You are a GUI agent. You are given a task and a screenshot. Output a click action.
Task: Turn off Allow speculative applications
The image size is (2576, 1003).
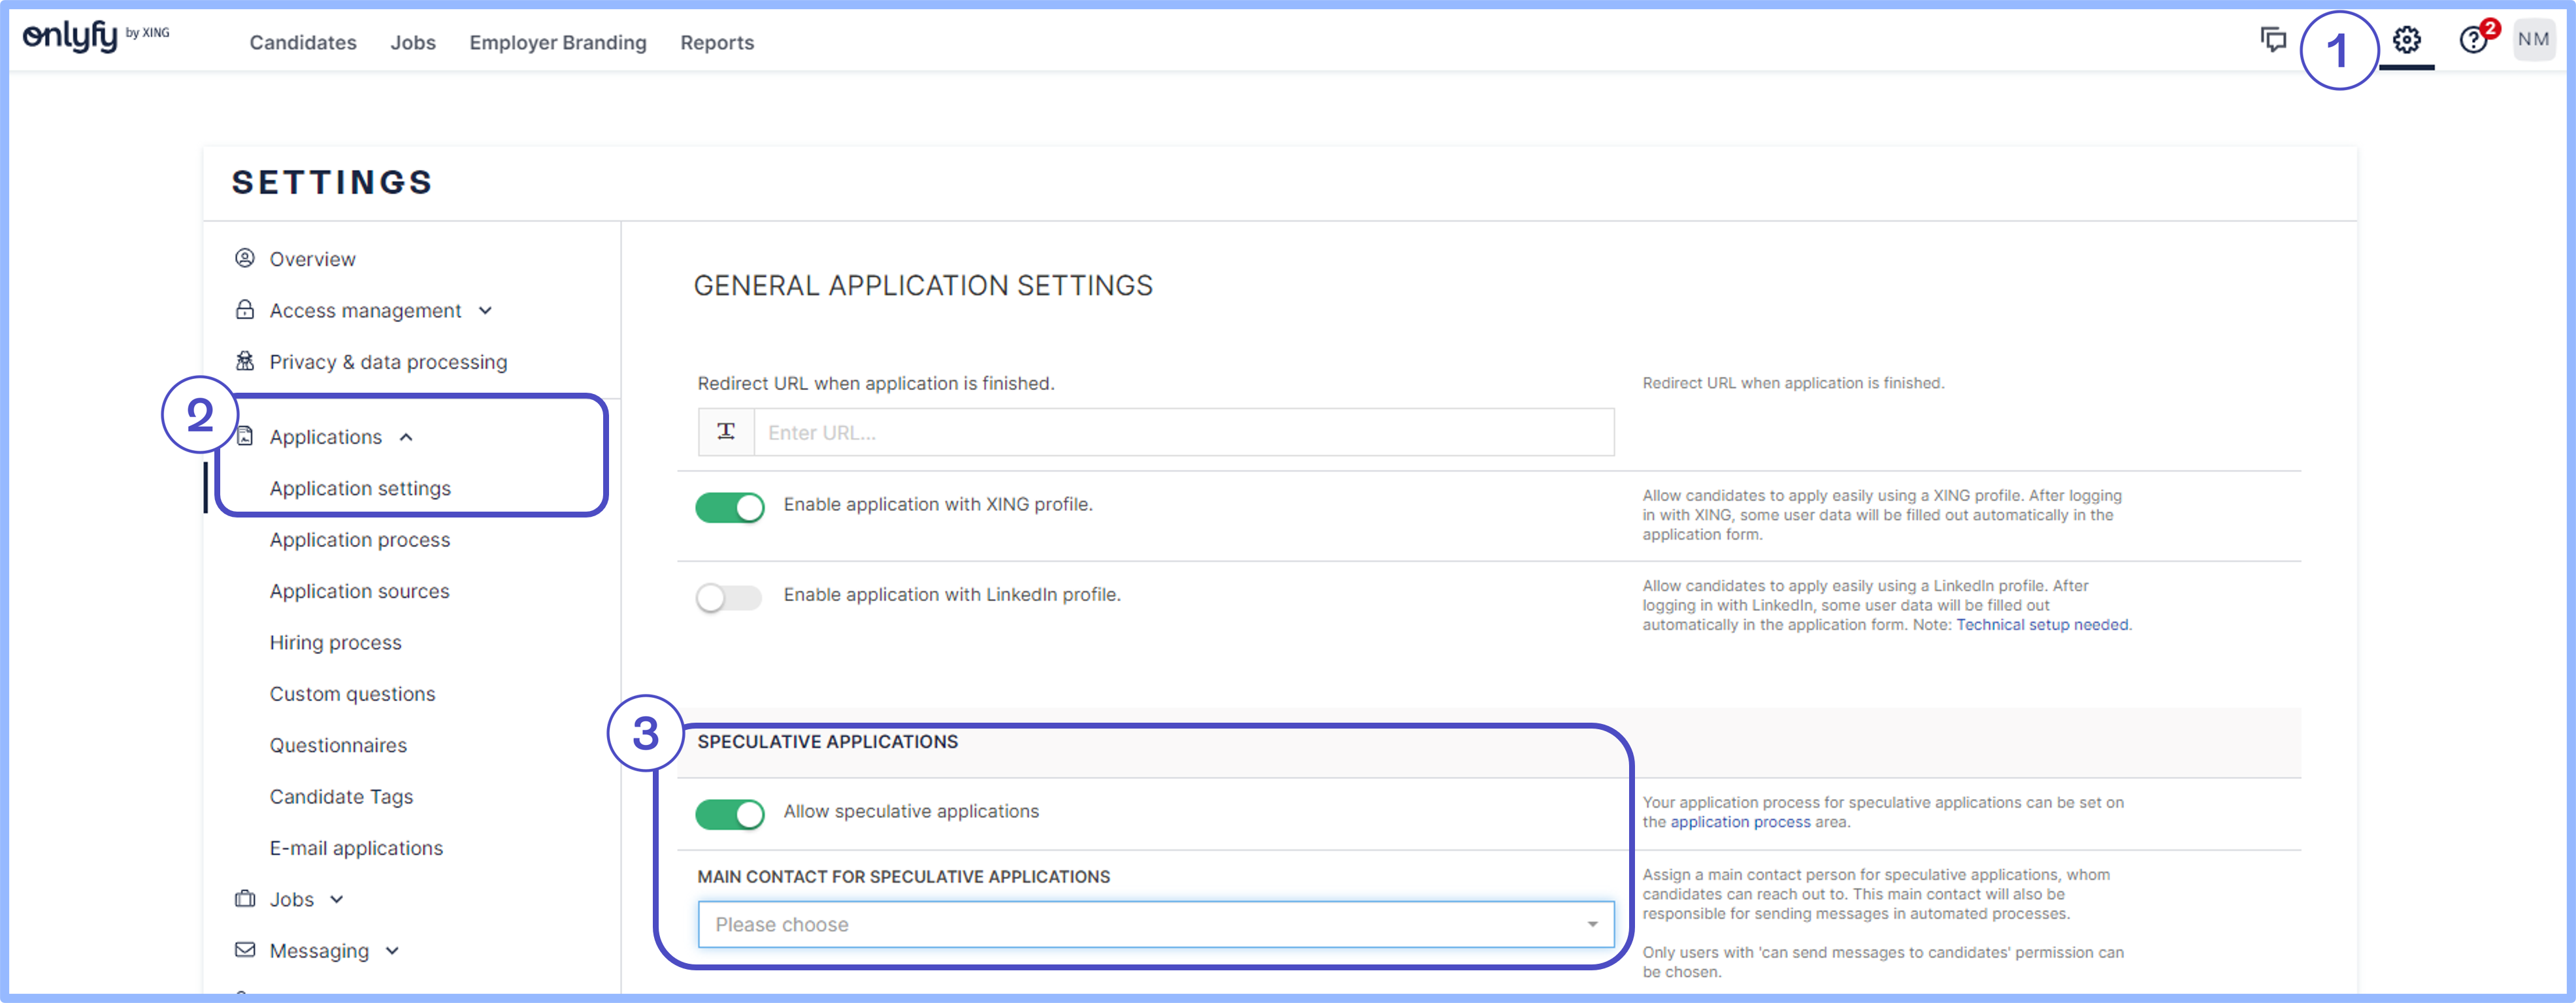coord(731,813)
